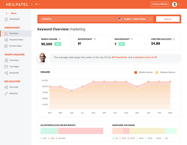Collapse the sidebar using the Menu back arrow
Viewport: 187px width, 145px height.
click(x=6, y=13)
